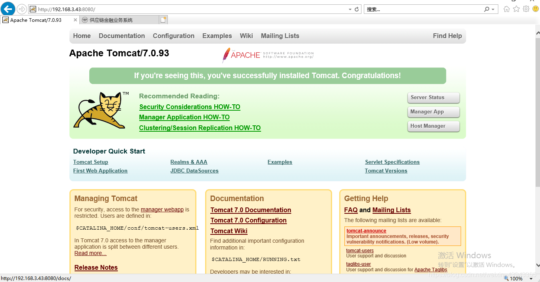Click the 搜索 search input box
540x282 pixels.
point(423,9)
